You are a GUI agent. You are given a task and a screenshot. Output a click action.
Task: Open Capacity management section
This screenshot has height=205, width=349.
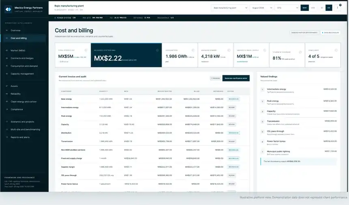(23, 74)
